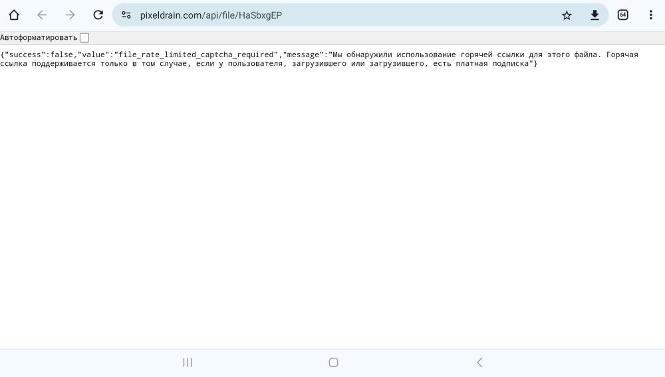Open the browser three-dot menu
This screenshot has width=665, height=377.
point(650,15)
